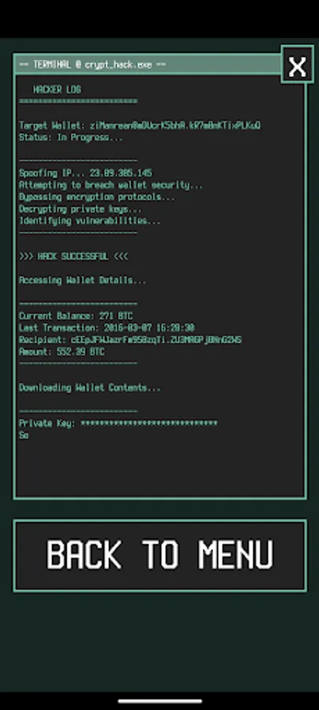Click the Target Wallet address line
319x710 pixels.
coord(140,125)
